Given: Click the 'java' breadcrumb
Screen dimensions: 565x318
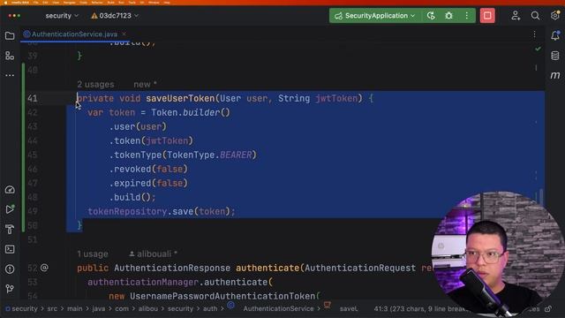Looking at the screenshot, I should pos(98,308).
